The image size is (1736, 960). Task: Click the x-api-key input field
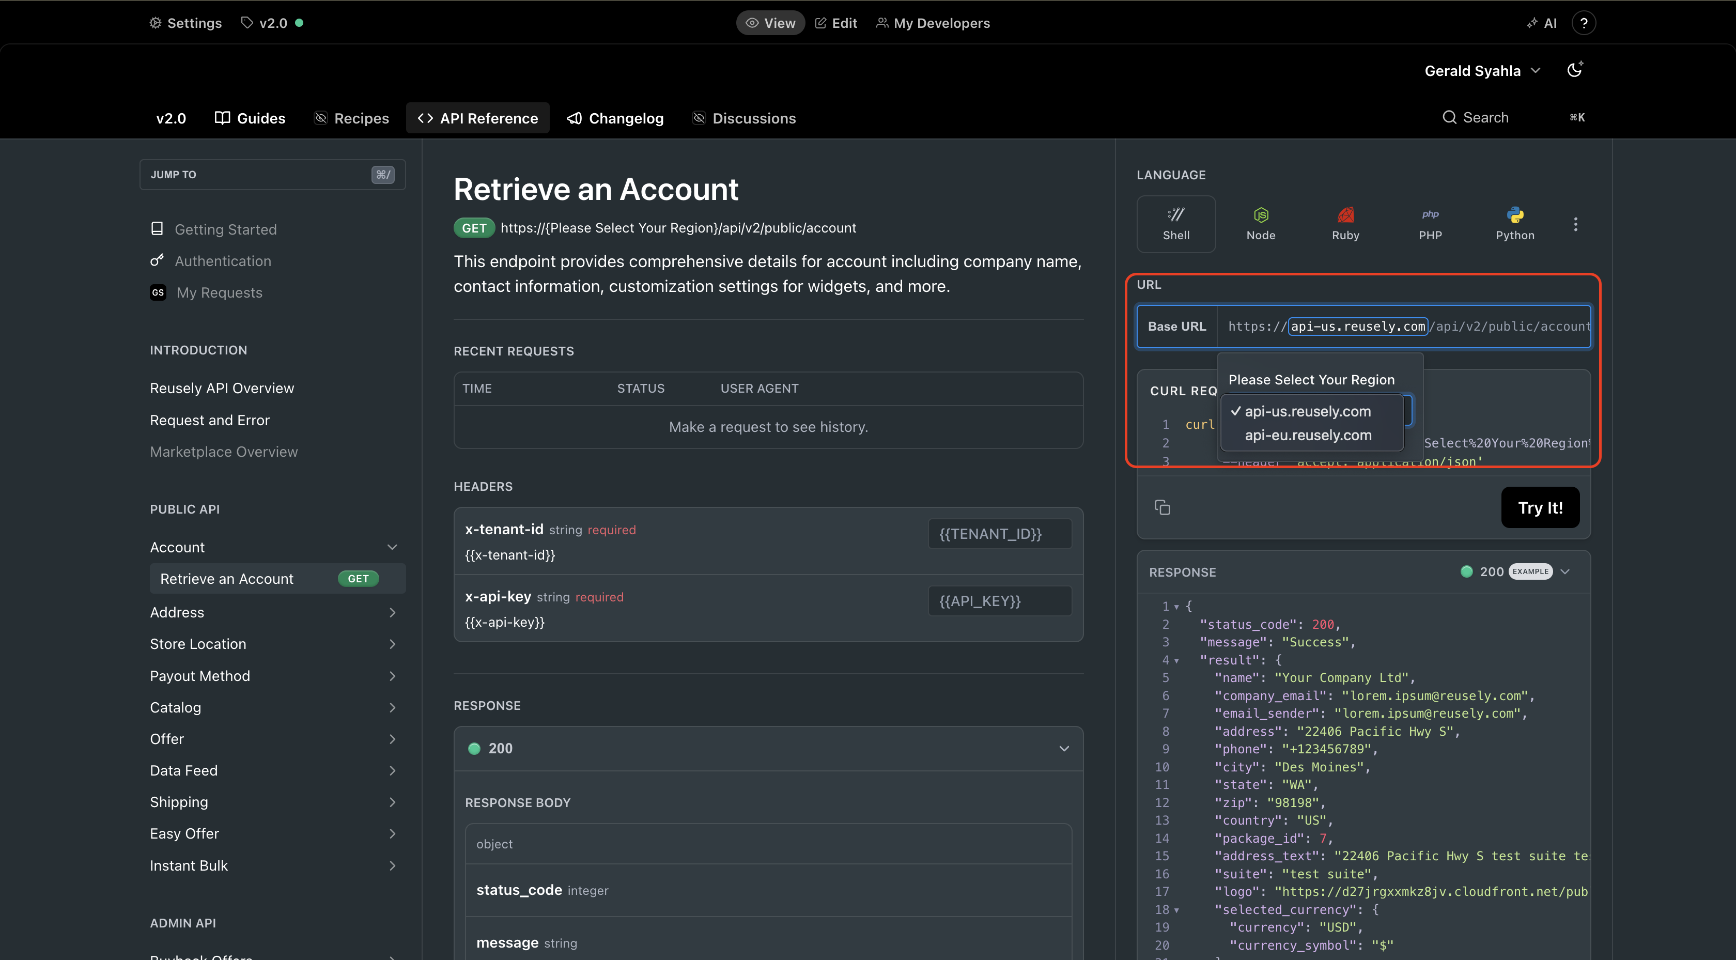click(x=1000, y=601)
